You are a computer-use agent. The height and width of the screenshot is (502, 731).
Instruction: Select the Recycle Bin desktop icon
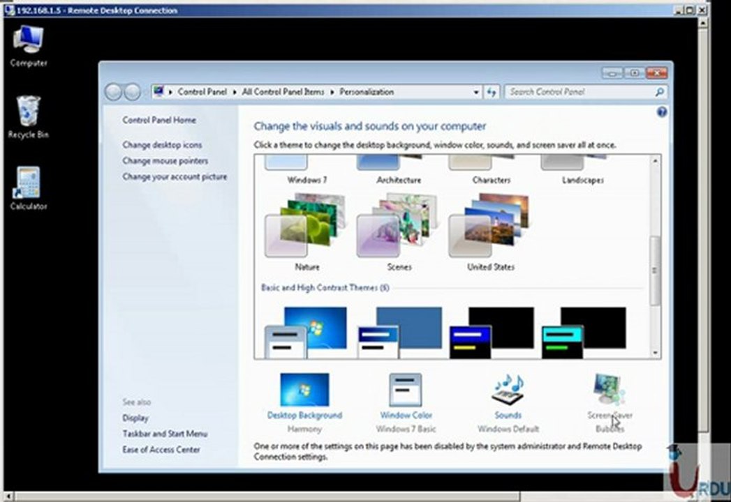click(28, 117)
